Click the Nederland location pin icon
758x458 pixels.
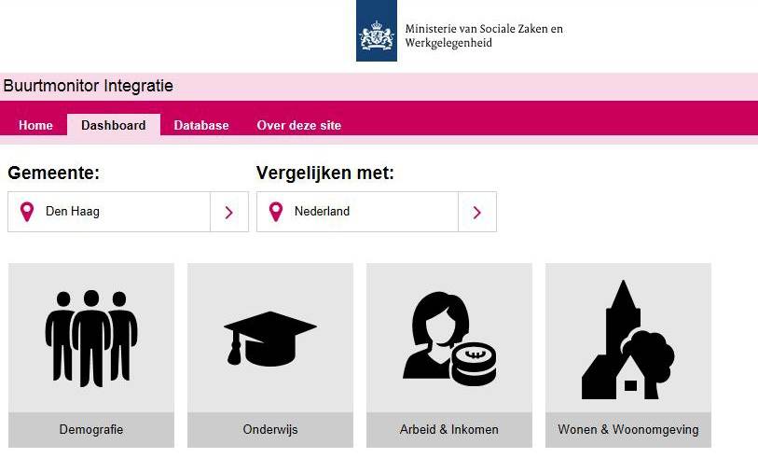coord(276,212)
